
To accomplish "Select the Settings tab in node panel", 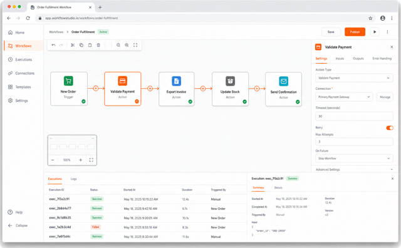I will coord(321,59).
